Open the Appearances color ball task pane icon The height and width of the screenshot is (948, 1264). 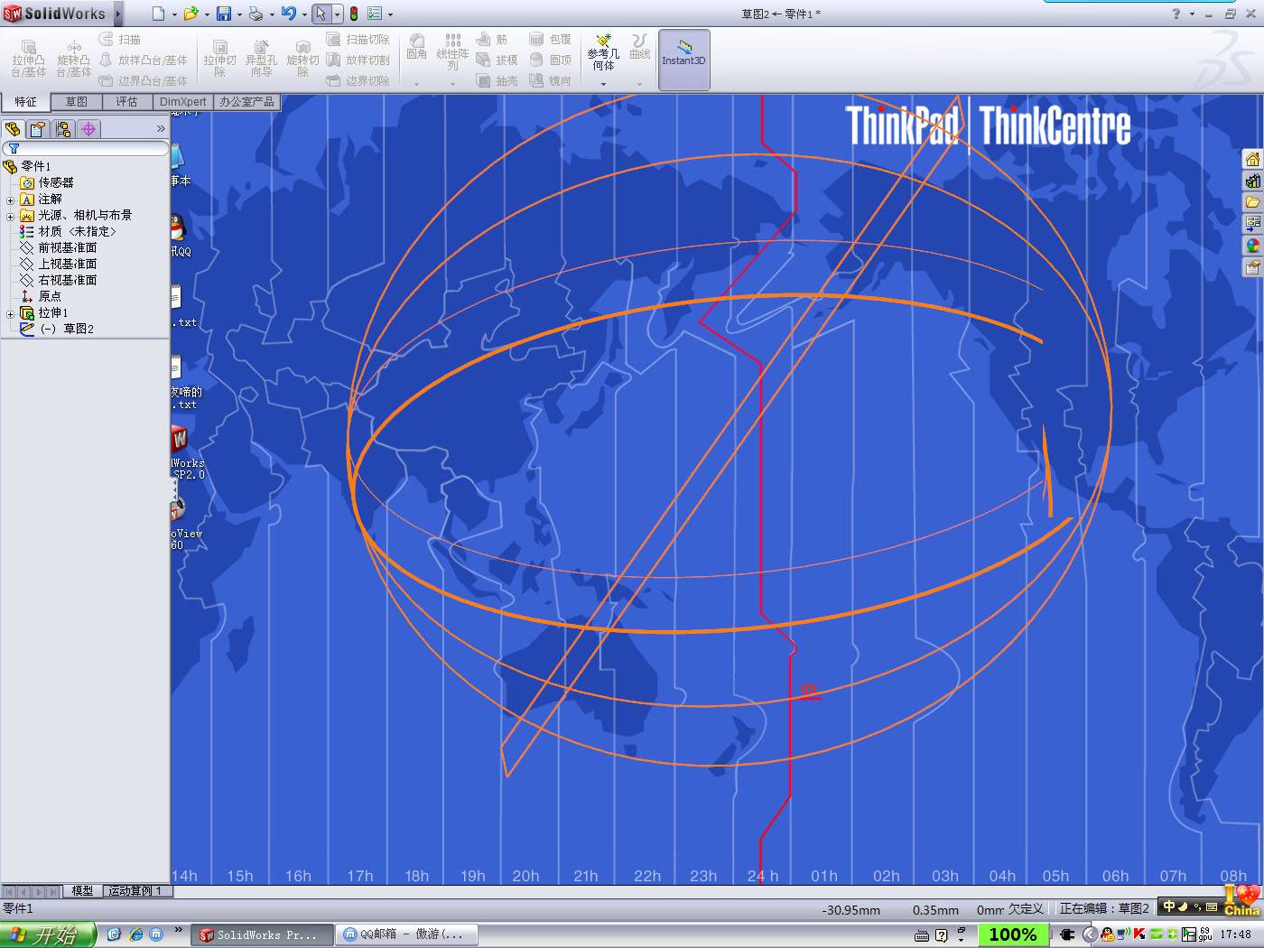click(x=1252, y=246)
